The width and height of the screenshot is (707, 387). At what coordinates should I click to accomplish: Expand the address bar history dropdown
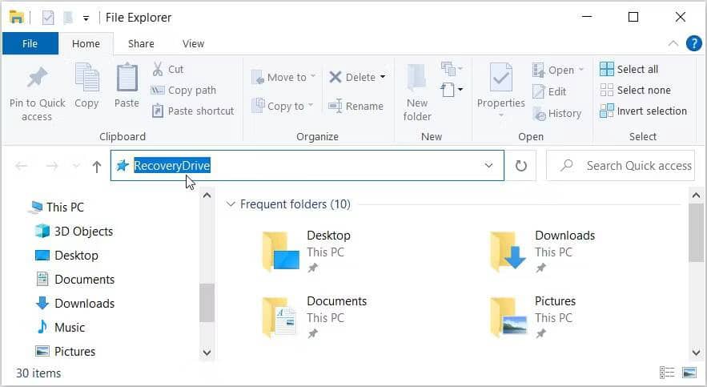coord(488,166)
